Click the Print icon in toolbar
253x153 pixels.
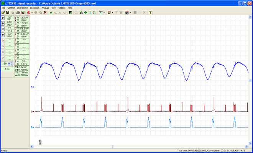(18, 13)
